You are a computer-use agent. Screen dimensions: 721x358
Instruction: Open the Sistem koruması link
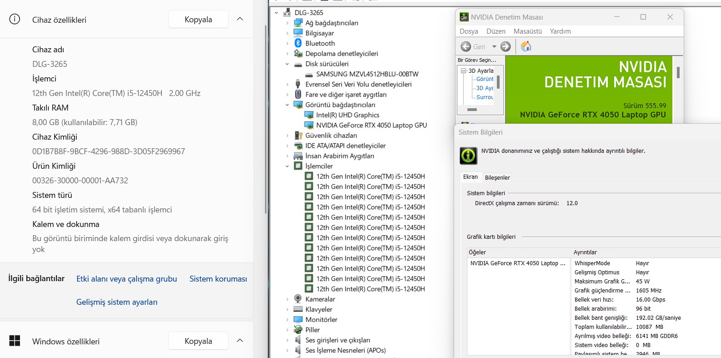(x=218, y=279)
